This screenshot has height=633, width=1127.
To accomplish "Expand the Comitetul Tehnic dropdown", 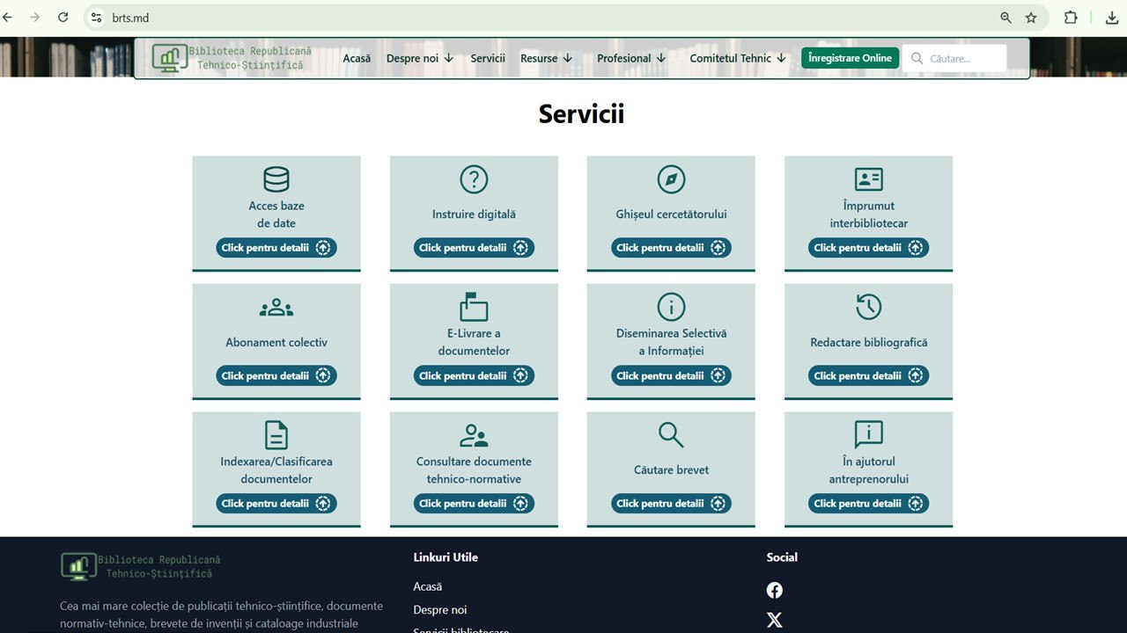I will pyautogui.click(x=739, y=58).
